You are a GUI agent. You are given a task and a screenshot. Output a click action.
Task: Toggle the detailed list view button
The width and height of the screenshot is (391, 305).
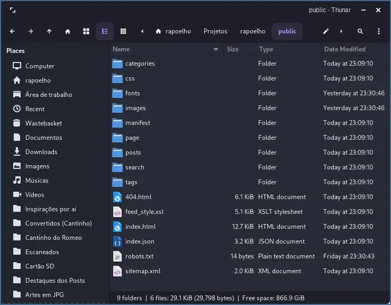pyautogui.click(x=105, y=31)
